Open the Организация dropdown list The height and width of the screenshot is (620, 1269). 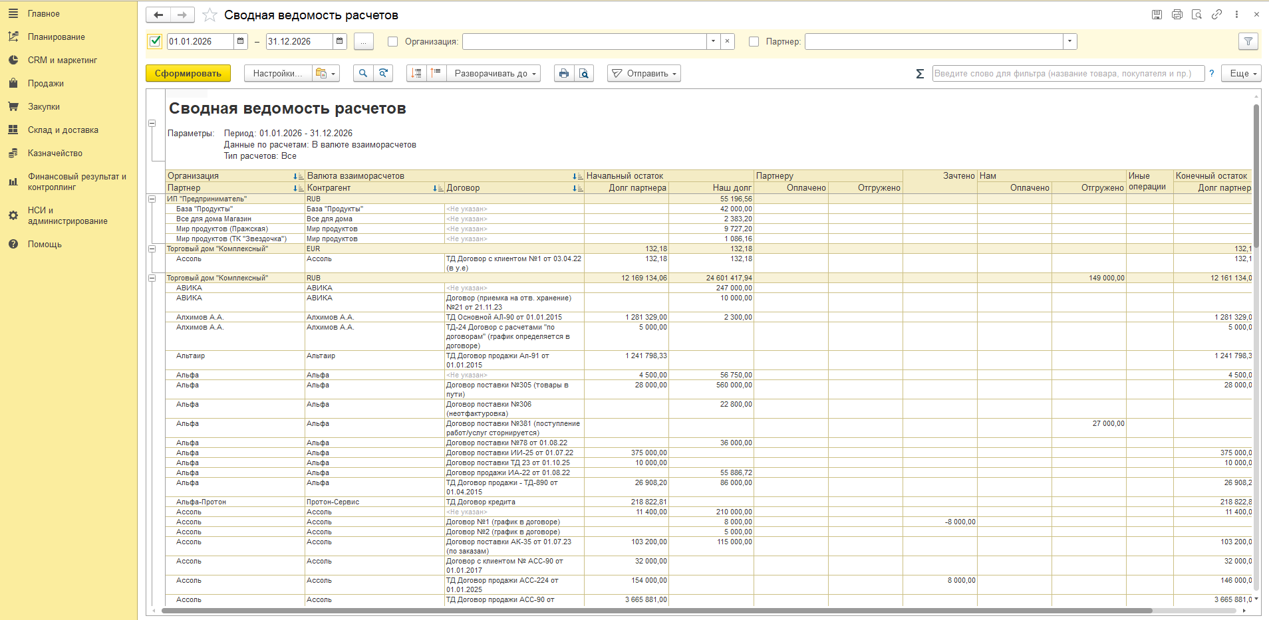(x=713, y=41)
